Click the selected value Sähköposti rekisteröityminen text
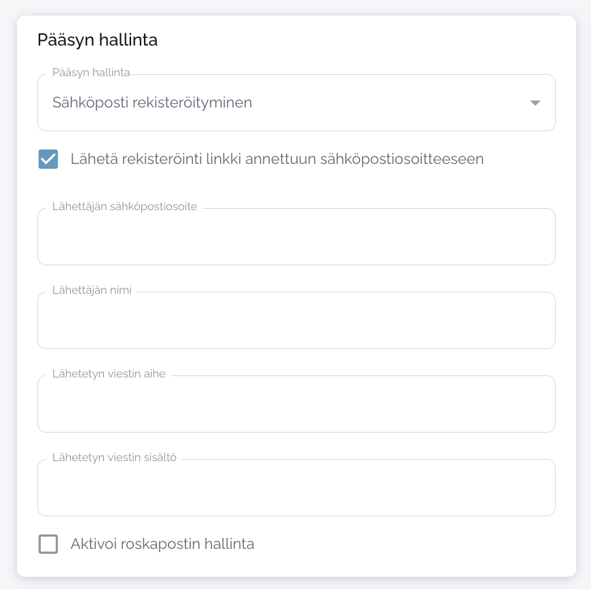Image resolution: width=591 pixels, height=589 pixels. (x=152, y=103)
